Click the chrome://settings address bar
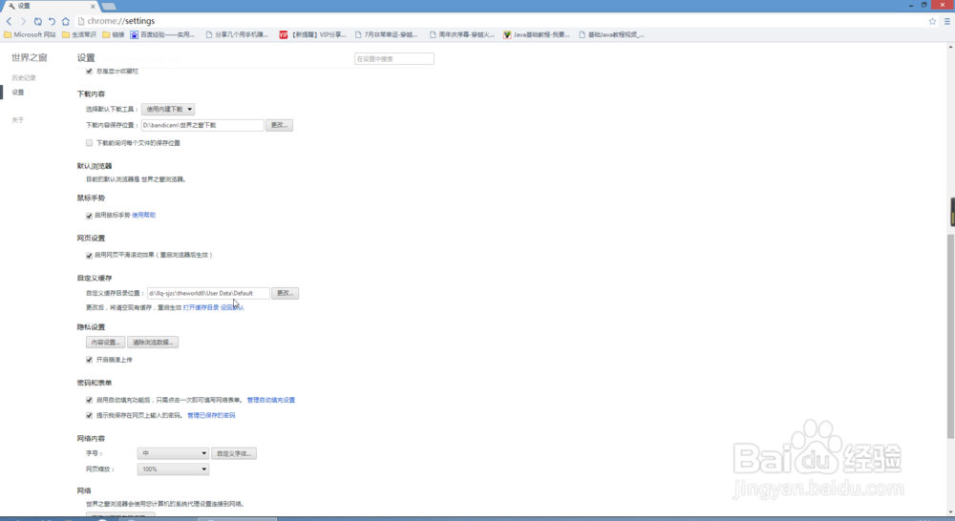The height and width of the screenshot is (521, 955). (x=499, y=21)
